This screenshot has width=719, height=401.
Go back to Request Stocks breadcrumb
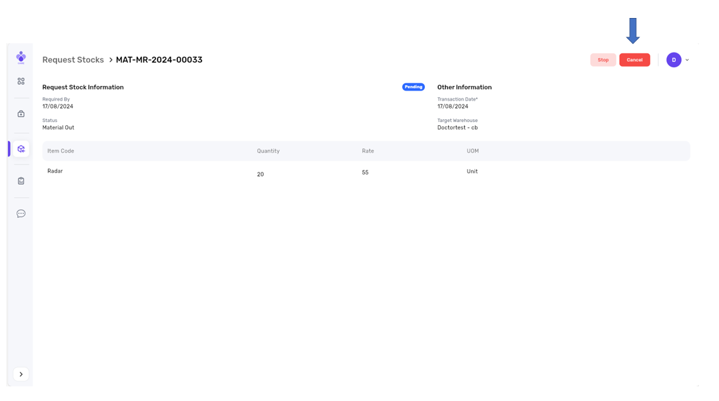[x=73, y=60]
